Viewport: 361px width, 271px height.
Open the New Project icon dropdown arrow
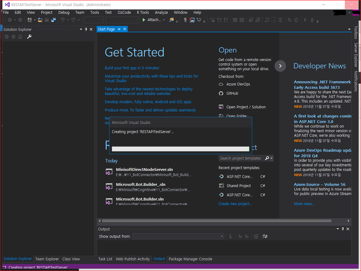pos(35,20)
